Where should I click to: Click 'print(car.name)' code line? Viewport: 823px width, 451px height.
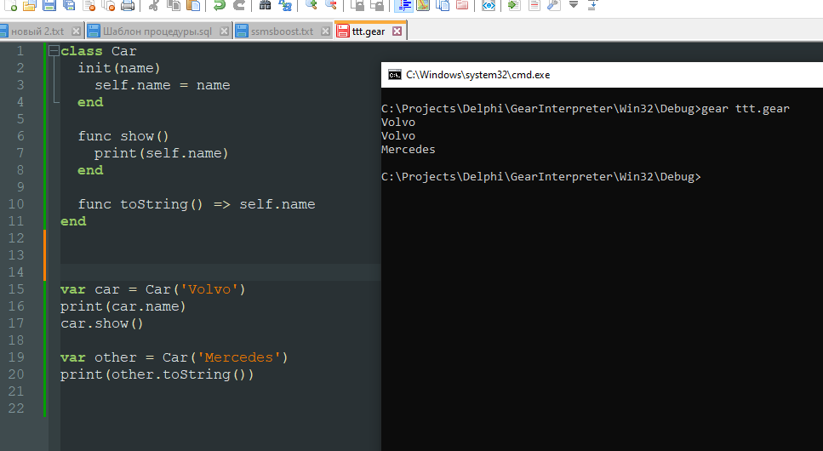pyautogui.click(x=123, y=306)
